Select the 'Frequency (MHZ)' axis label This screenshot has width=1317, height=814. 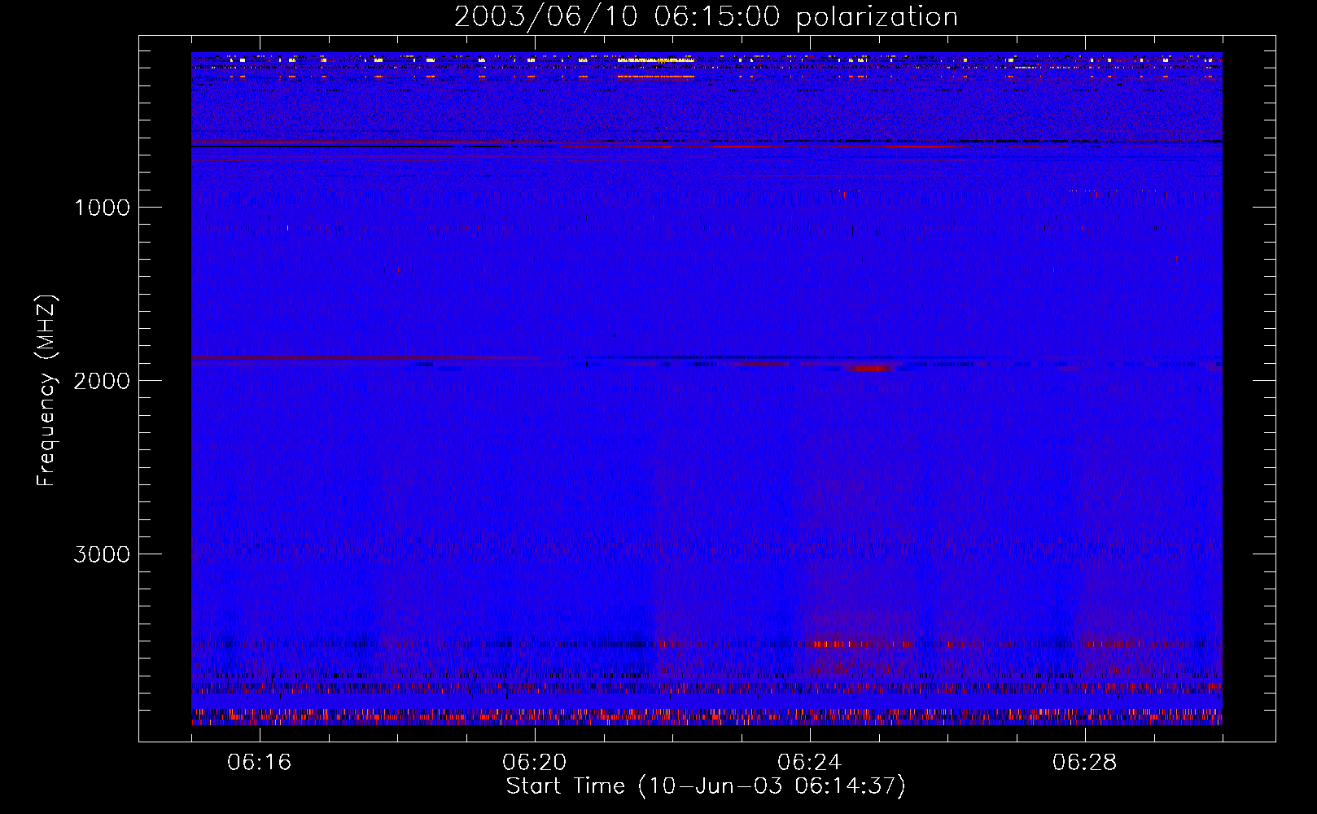46,391
